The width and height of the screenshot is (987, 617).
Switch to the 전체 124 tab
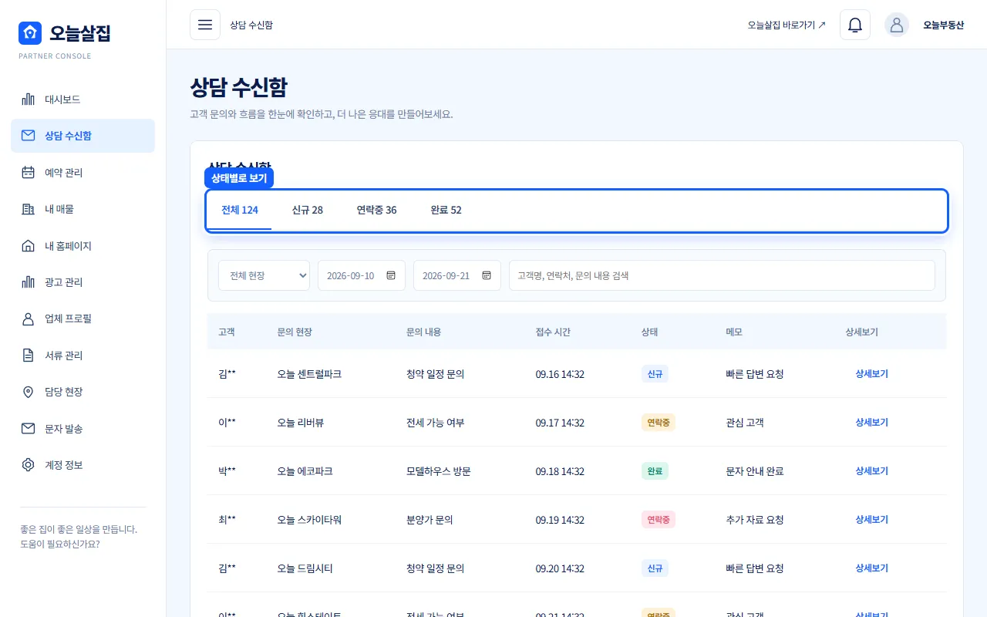(x=240, y=210)
